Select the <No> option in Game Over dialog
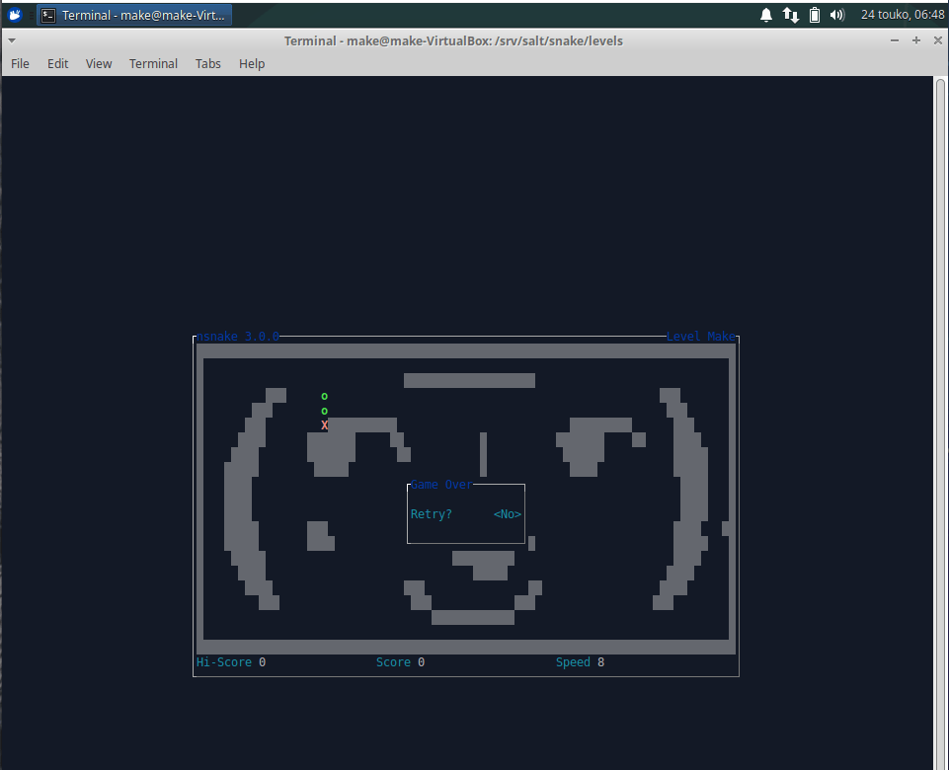Image resolution: width=949 pixels, height=770 pixels. point(508,514)
